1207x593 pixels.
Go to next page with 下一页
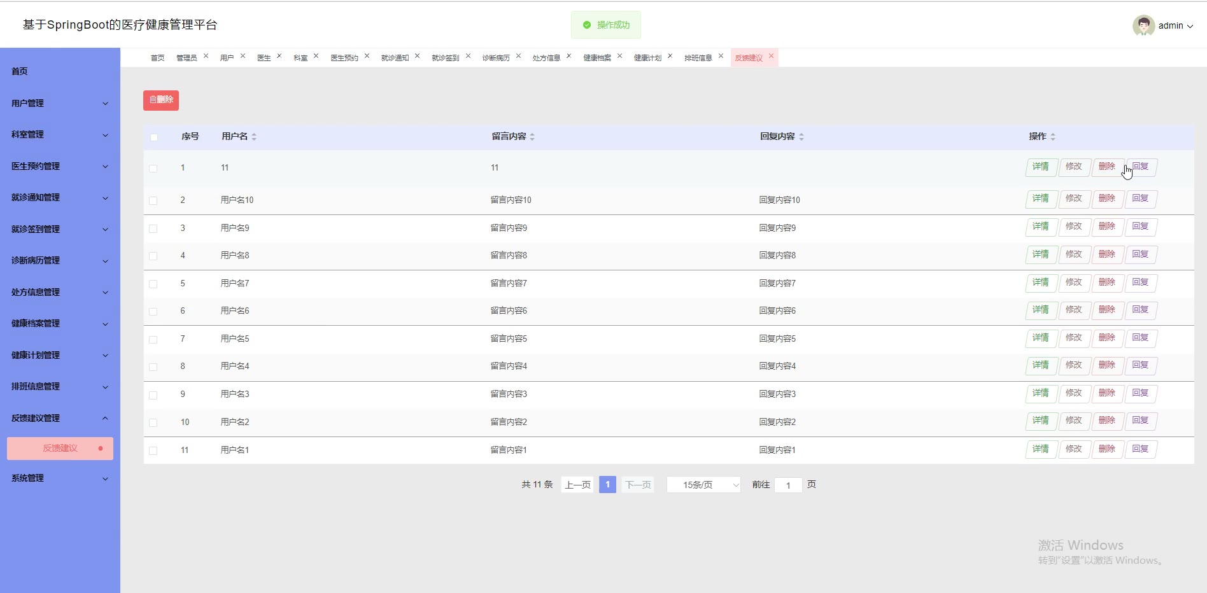pyautogui.click(x=638, y=485)
